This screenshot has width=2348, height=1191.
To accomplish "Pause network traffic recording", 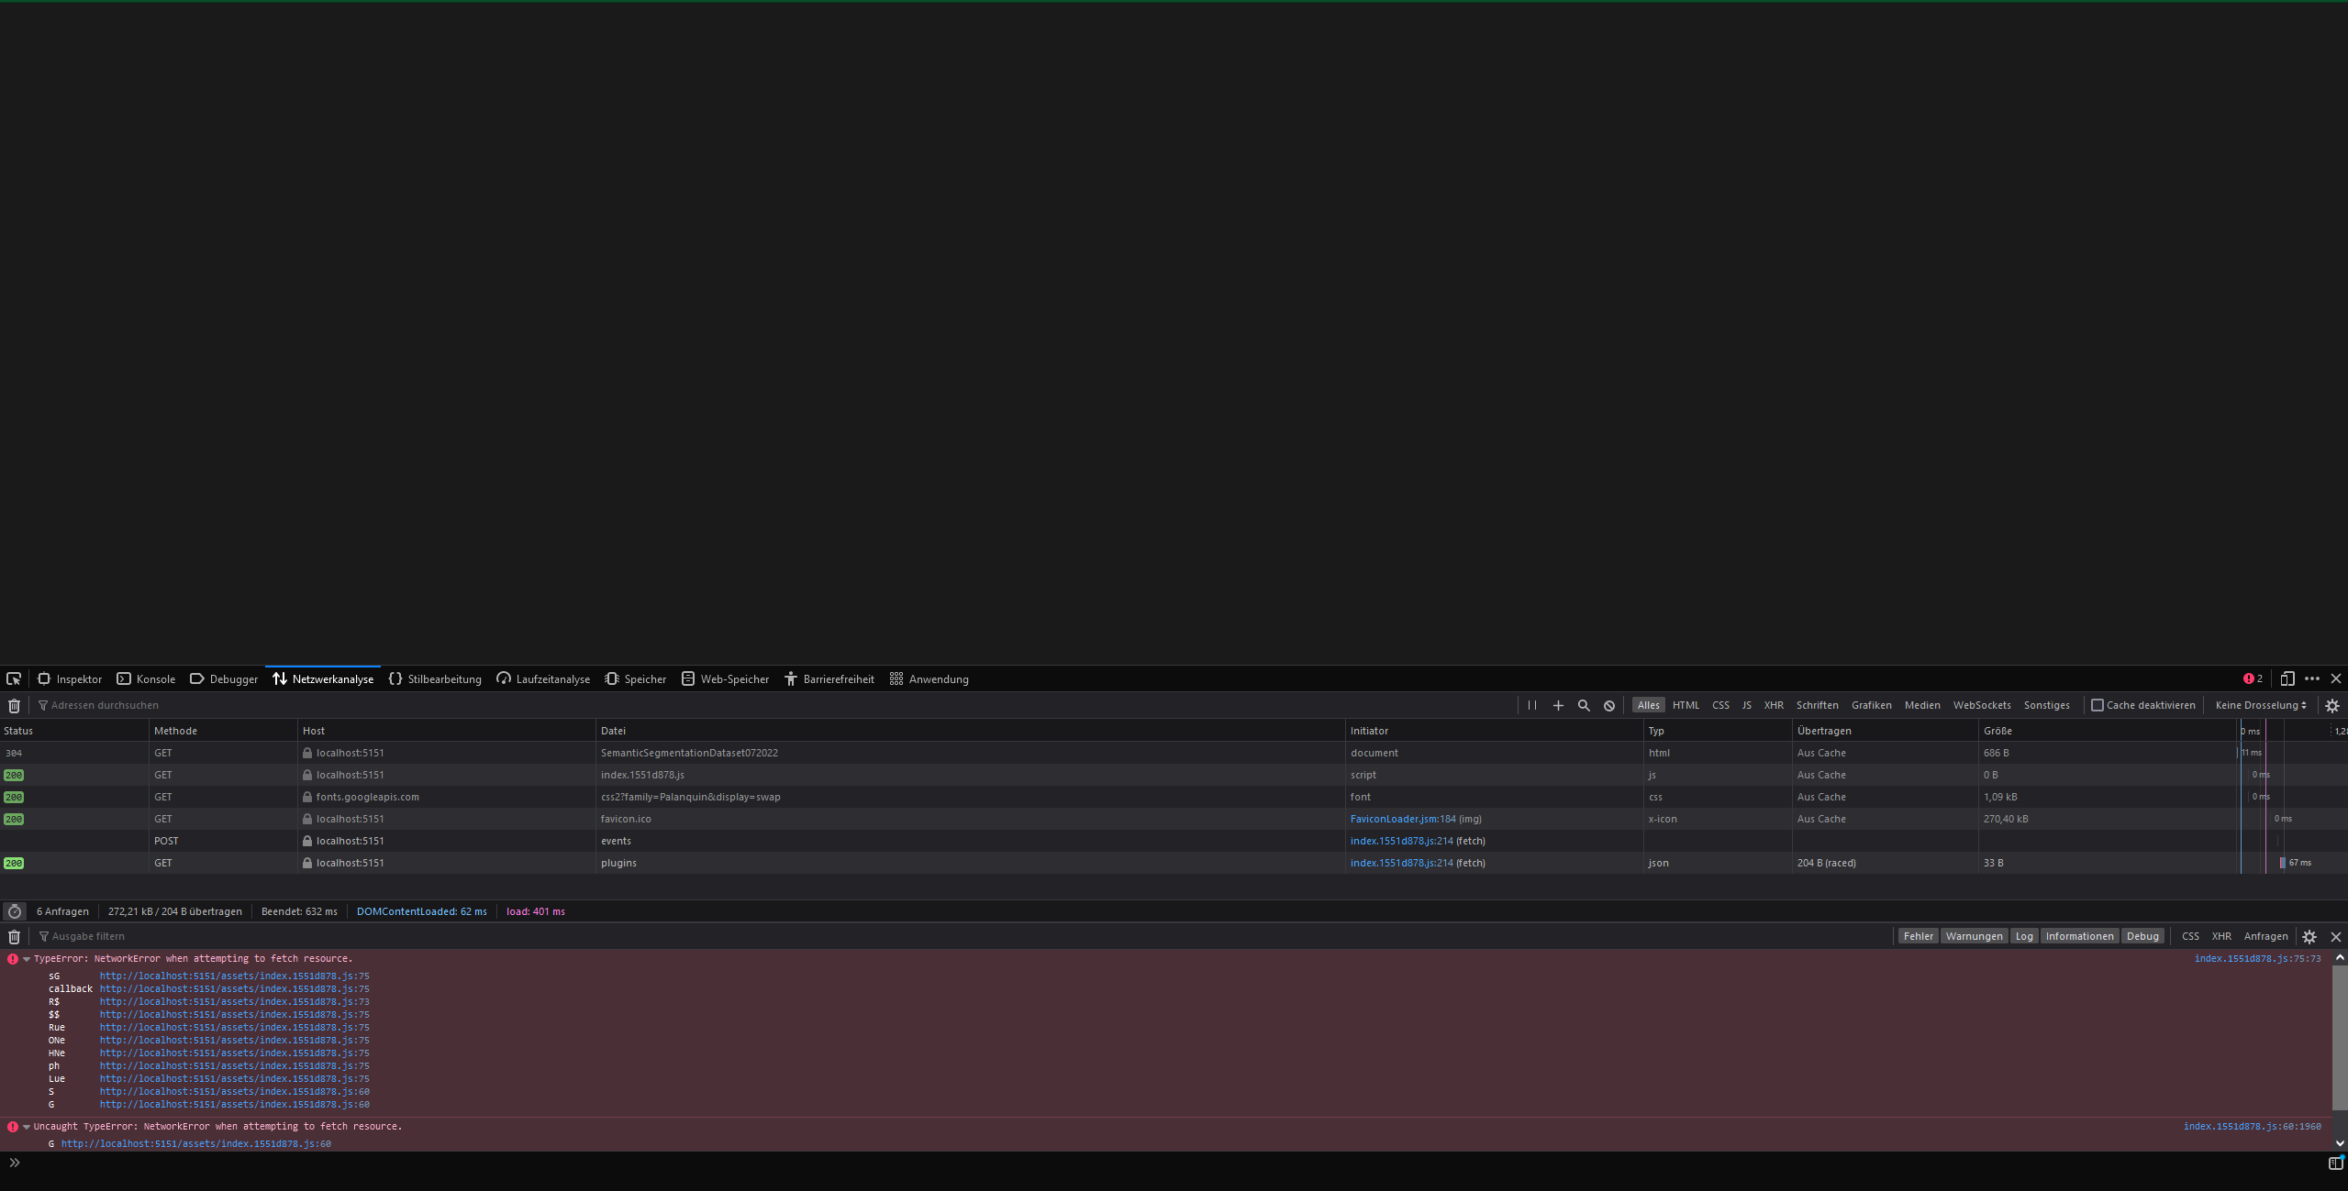I will coord(1532,705).
